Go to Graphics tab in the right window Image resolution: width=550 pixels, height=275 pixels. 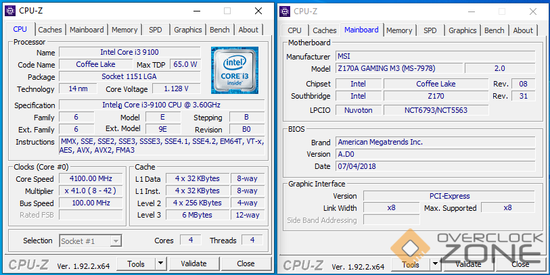point(462,30)
